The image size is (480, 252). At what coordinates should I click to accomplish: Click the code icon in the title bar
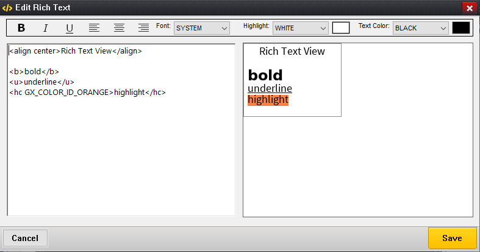click(7, 8)
